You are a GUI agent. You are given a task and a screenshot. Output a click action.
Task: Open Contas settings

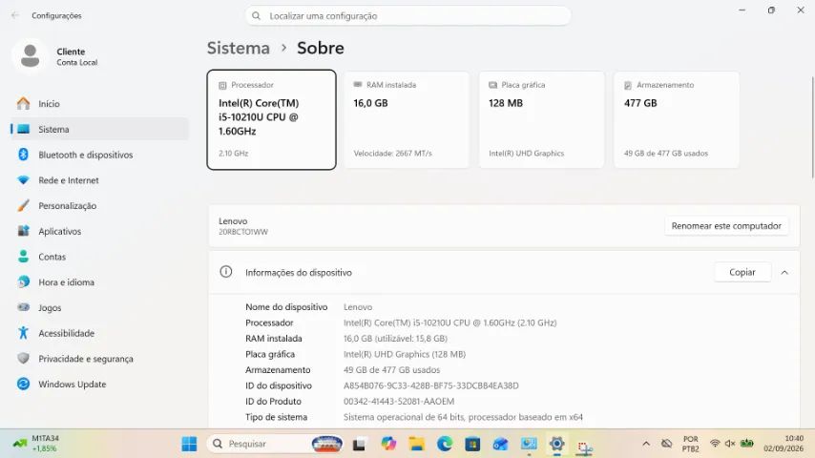[x=98, y=257]
